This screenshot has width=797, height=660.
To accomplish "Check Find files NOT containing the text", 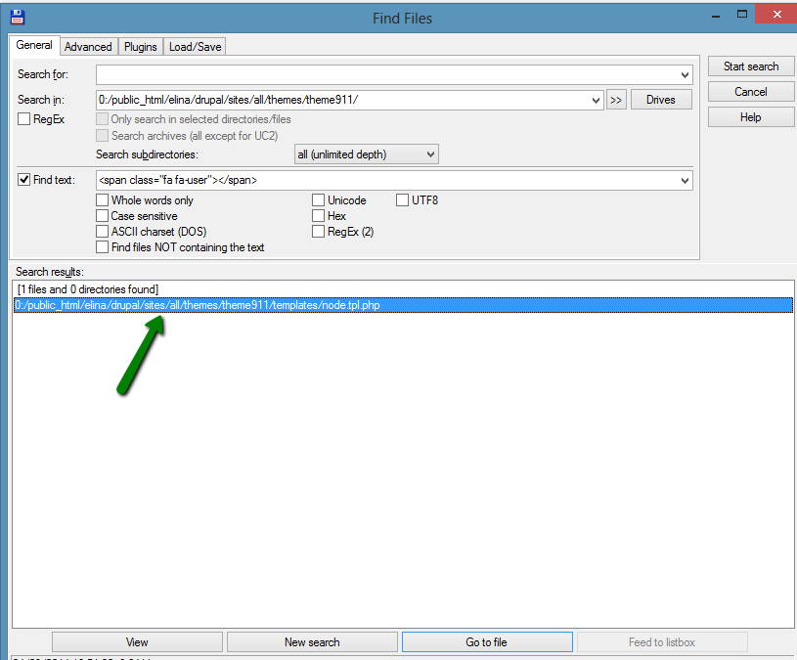I will point(102,246).
